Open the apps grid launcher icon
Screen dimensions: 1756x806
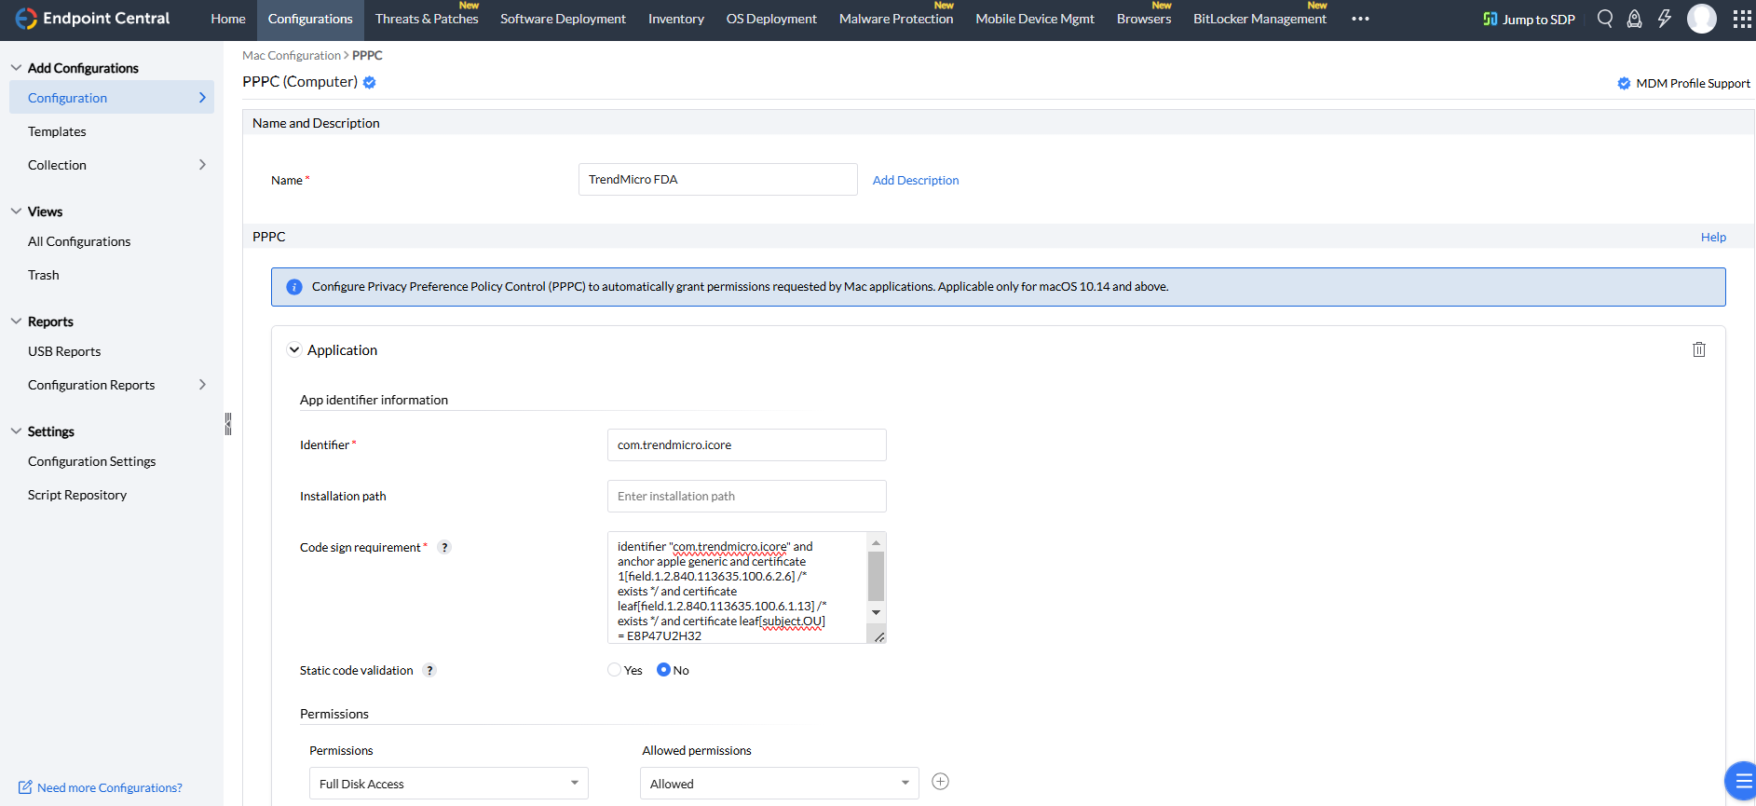1742,19
